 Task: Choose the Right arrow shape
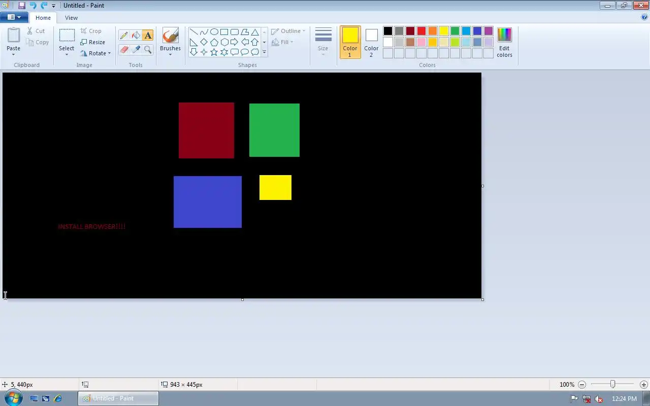tap(235, 42)
